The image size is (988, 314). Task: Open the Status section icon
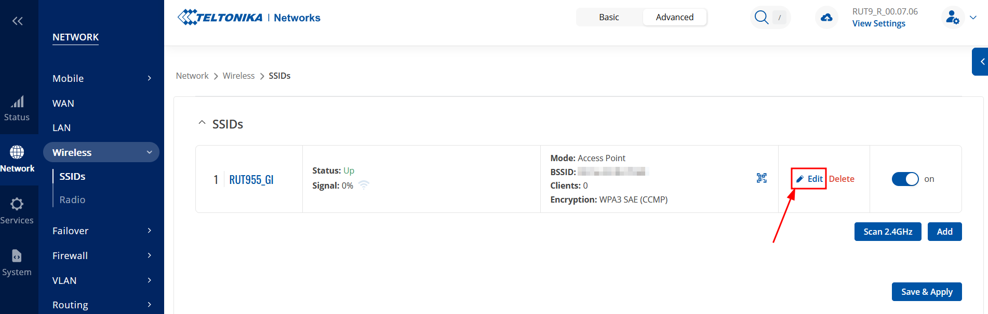17,102
